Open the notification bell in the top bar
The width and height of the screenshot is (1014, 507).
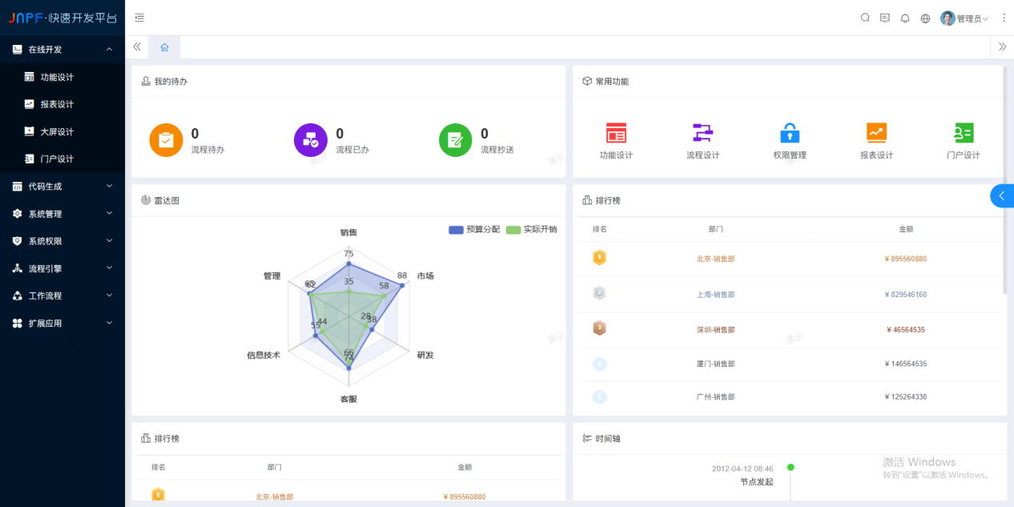click(904, 17)
